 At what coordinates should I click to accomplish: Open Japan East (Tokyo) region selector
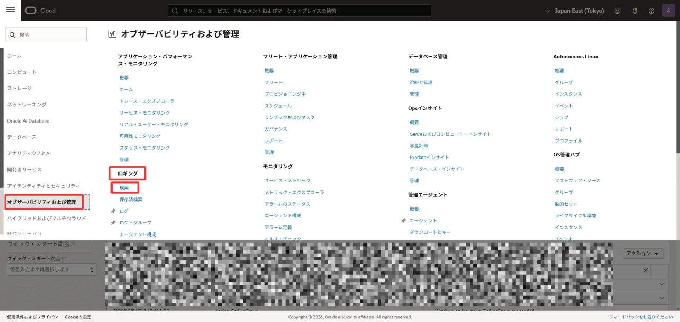(x=575, y=11)
